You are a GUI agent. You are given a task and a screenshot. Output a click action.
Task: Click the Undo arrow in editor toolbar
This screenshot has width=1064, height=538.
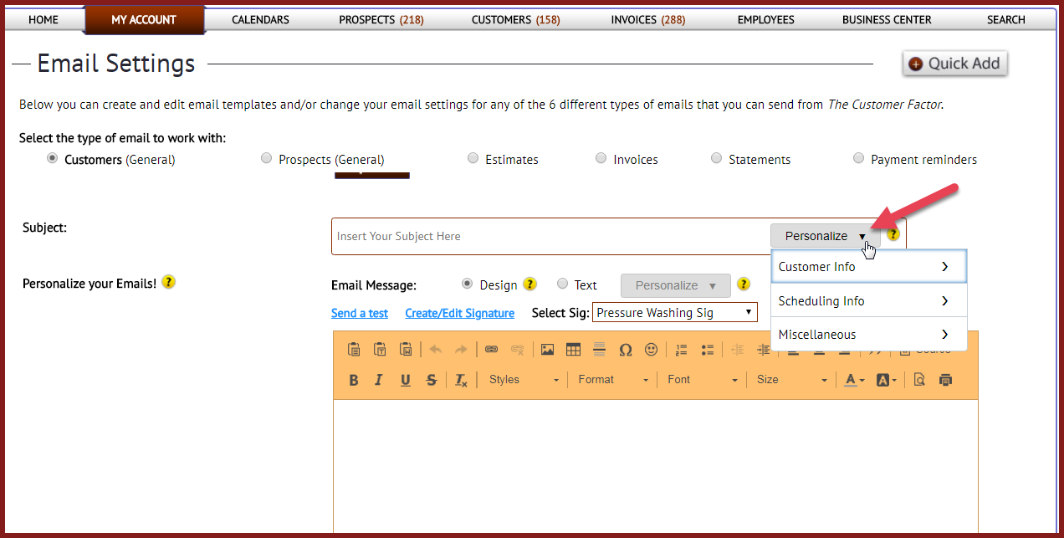tap(435, 350)
